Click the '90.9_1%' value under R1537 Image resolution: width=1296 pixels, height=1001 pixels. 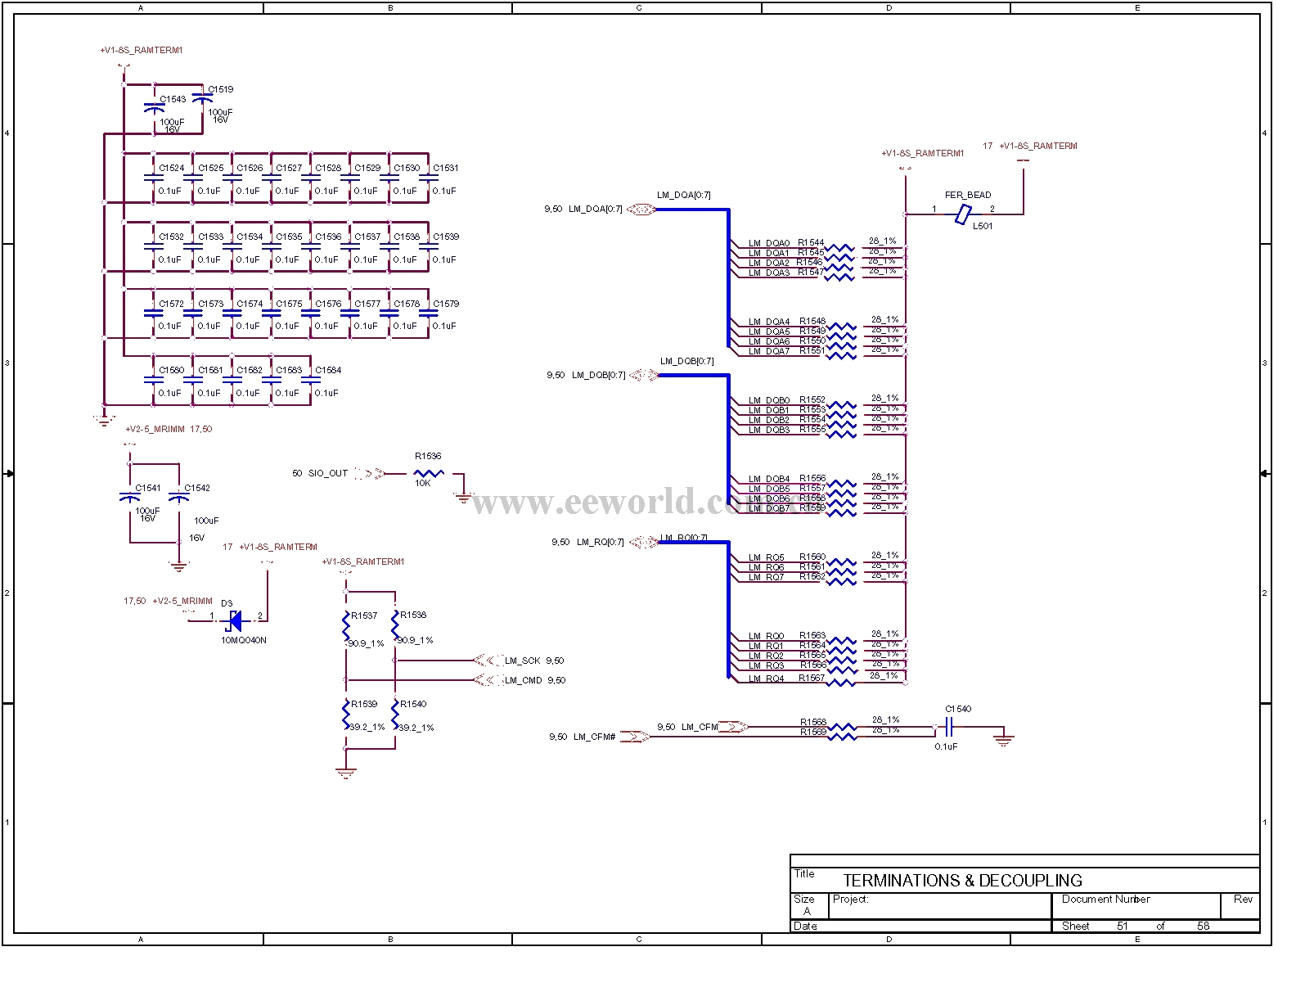[366, 643]
